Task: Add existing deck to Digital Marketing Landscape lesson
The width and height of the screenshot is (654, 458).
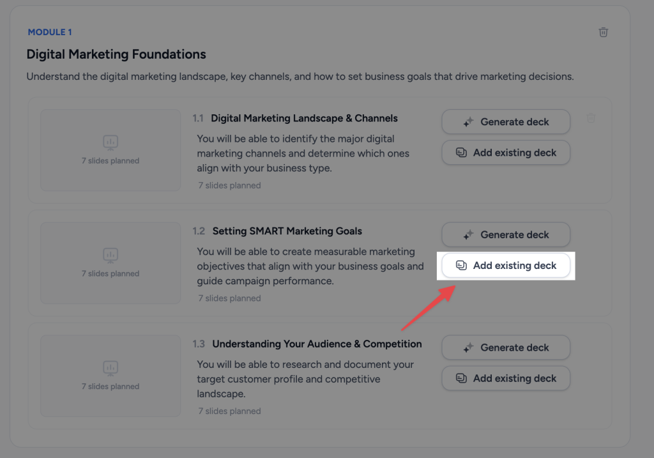Action: coord(506,153)
